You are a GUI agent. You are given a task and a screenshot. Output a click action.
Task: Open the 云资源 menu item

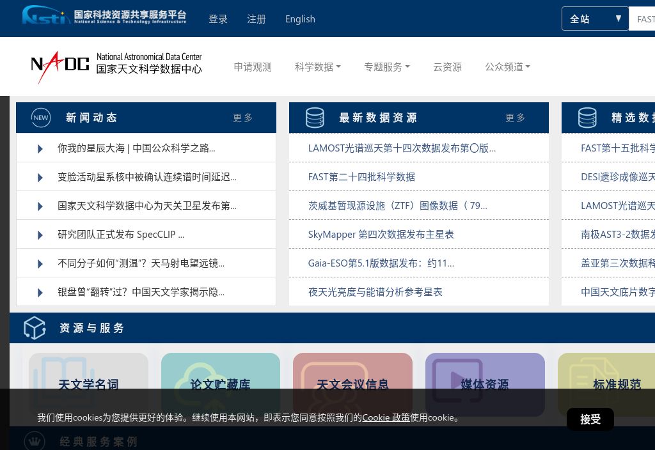(x=447, y=66)
